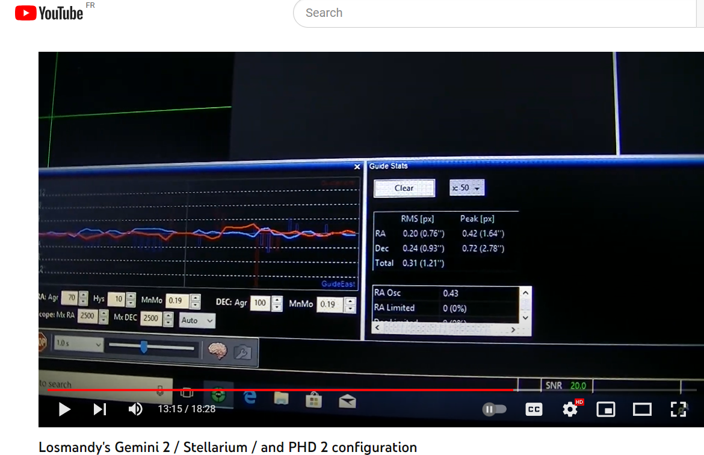Viewport: 704px width, 455px height.
Task: Click the RA Agr value 70 field
Action: pyautogui.click(x=70, y=297)
